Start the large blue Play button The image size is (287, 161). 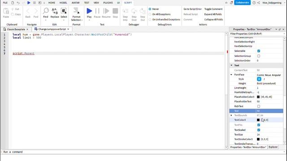pos(89,11)
